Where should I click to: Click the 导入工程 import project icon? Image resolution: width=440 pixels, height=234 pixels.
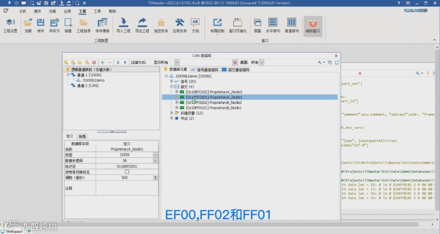click(123, 26)
